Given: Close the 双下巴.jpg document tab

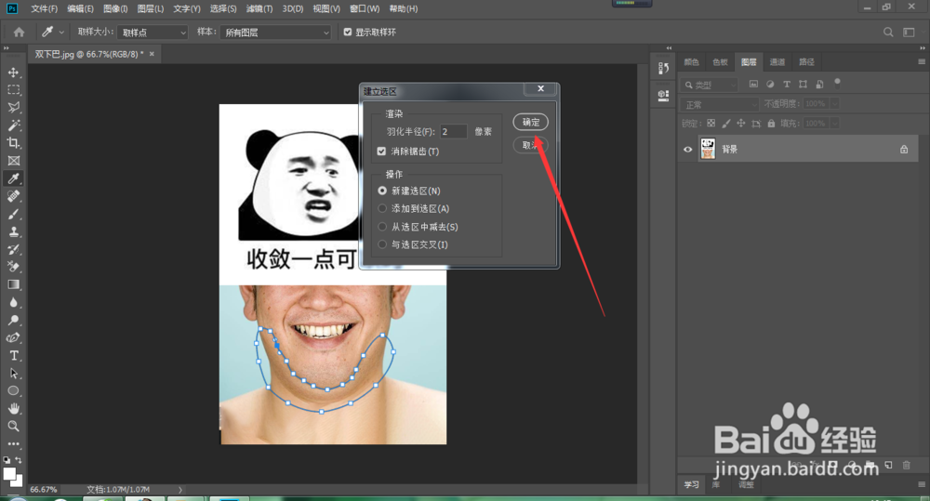Looking at the screenshot, I should point(152,54).
